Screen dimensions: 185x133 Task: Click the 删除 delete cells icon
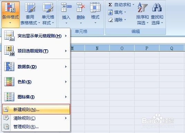[81, 7]
